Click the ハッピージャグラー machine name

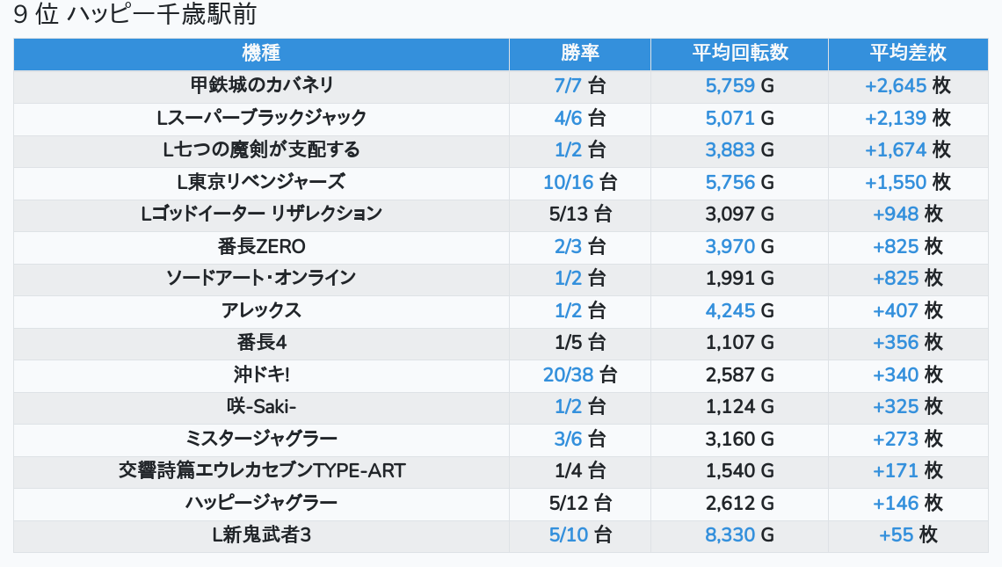click(261, 504)
